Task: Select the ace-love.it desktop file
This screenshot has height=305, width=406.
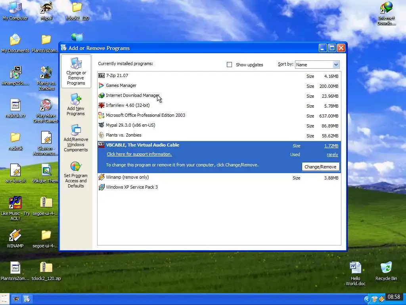Action: 15,173
